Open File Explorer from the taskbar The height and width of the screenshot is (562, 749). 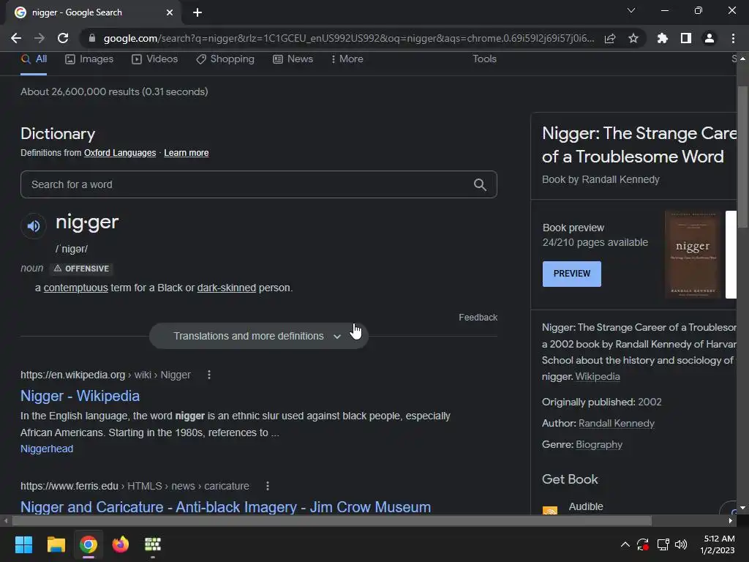coord(56,544)
